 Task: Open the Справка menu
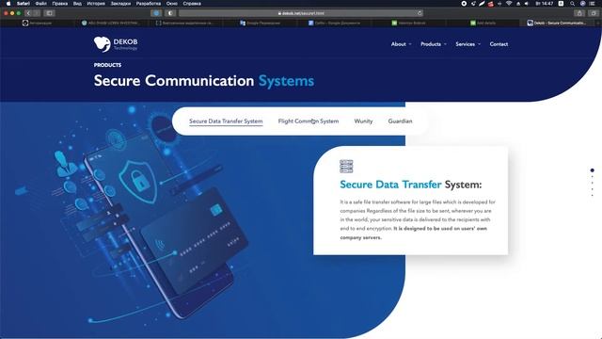(x=192, y=4)
